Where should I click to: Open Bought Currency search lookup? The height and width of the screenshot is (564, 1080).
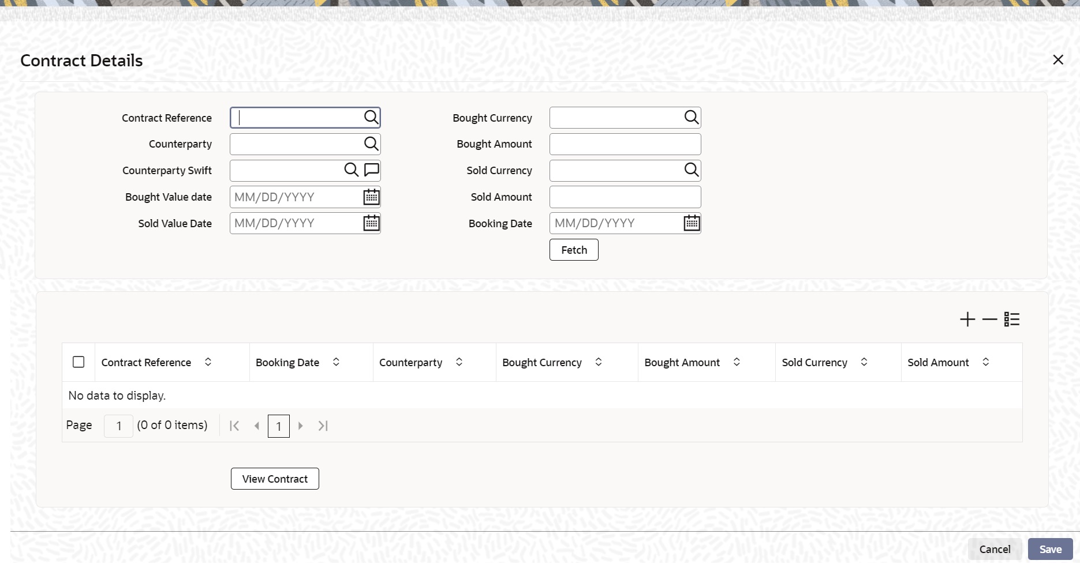[x=692, y=118]
